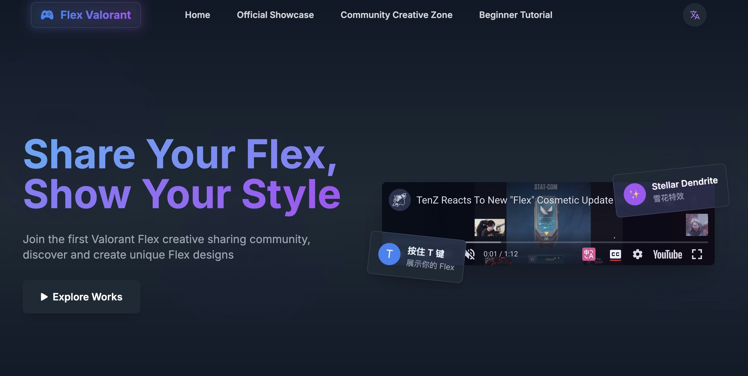This screenshot has width=748, height=376.
Task: Open video settings gear icon
Action: coord(637,254)
